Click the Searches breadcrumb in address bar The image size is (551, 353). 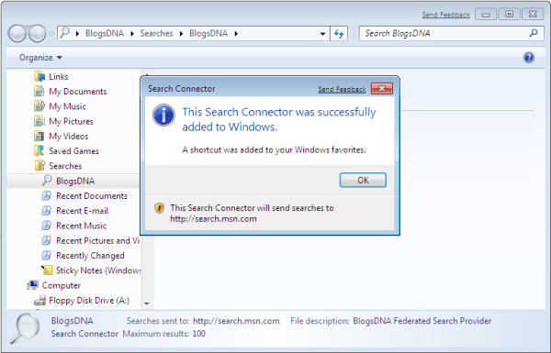pyautogui.click(x=156, y=33)
